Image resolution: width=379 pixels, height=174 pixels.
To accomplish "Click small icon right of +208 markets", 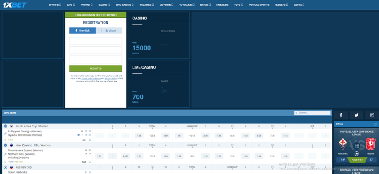I will coord(90,162).
